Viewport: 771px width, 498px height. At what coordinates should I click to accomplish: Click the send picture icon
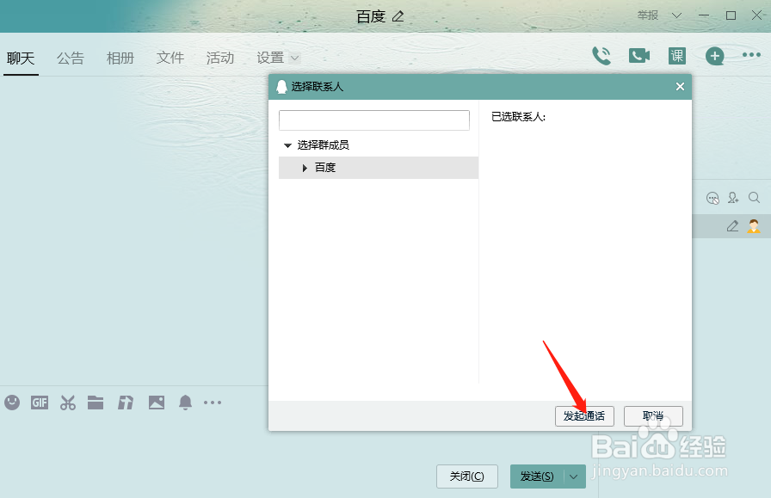pyautogui.click(x=157, y=403)
